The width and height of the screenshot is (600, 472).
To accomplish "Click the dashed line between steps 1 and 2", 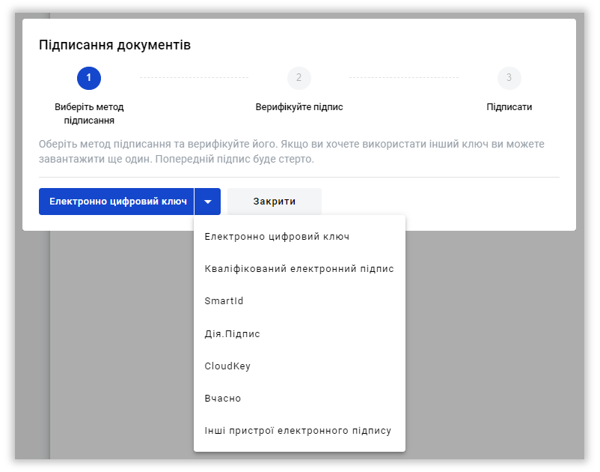I will 194,77.
